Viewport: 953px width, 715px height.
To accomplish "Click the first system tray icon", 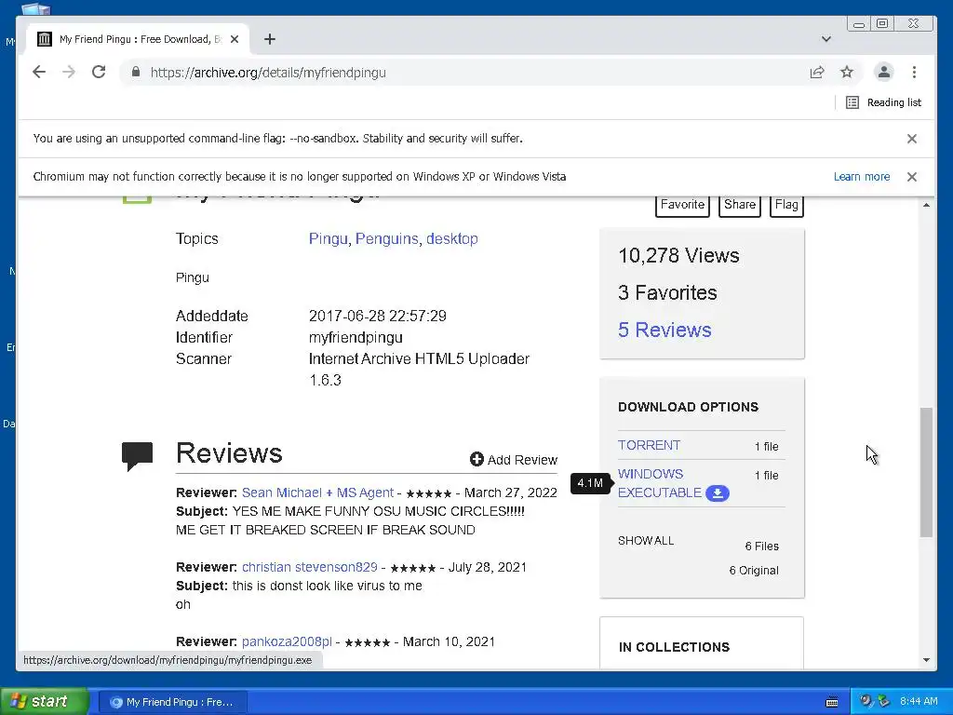I will click(866, 701).
